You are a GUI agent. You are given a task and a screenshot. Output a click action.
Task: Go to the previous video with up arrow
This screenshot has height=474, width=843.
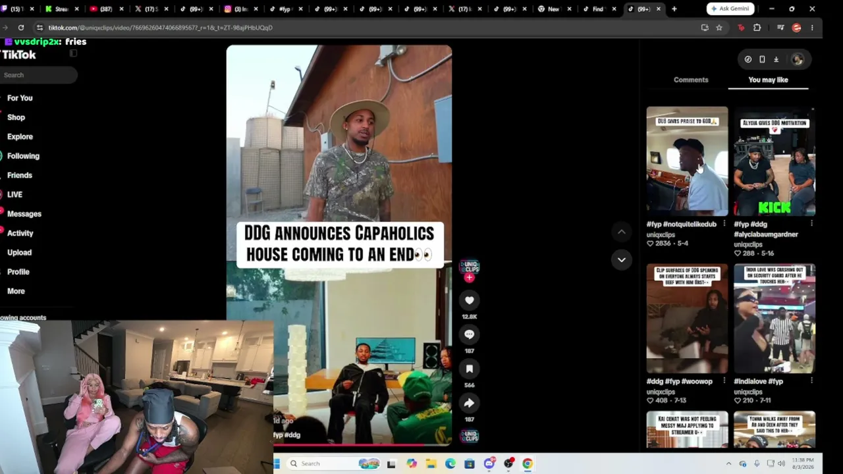click(x=621, y=232)
